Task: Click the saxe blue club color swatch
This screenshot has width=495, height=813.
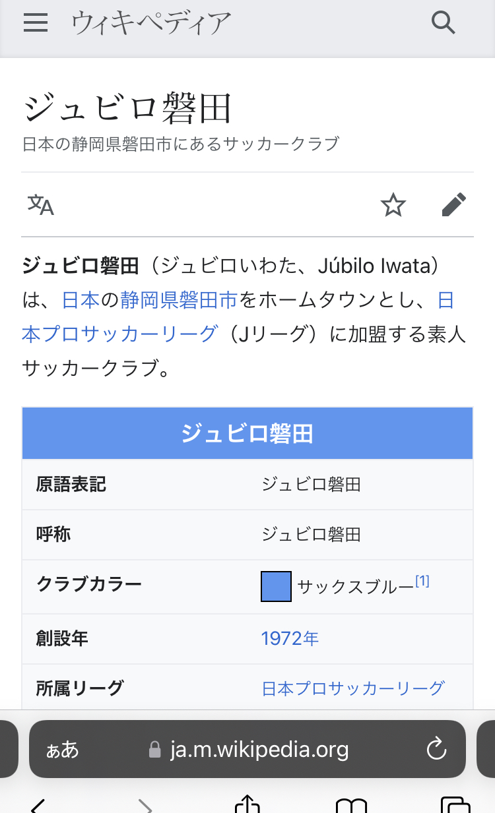Action: pos(276,586)
